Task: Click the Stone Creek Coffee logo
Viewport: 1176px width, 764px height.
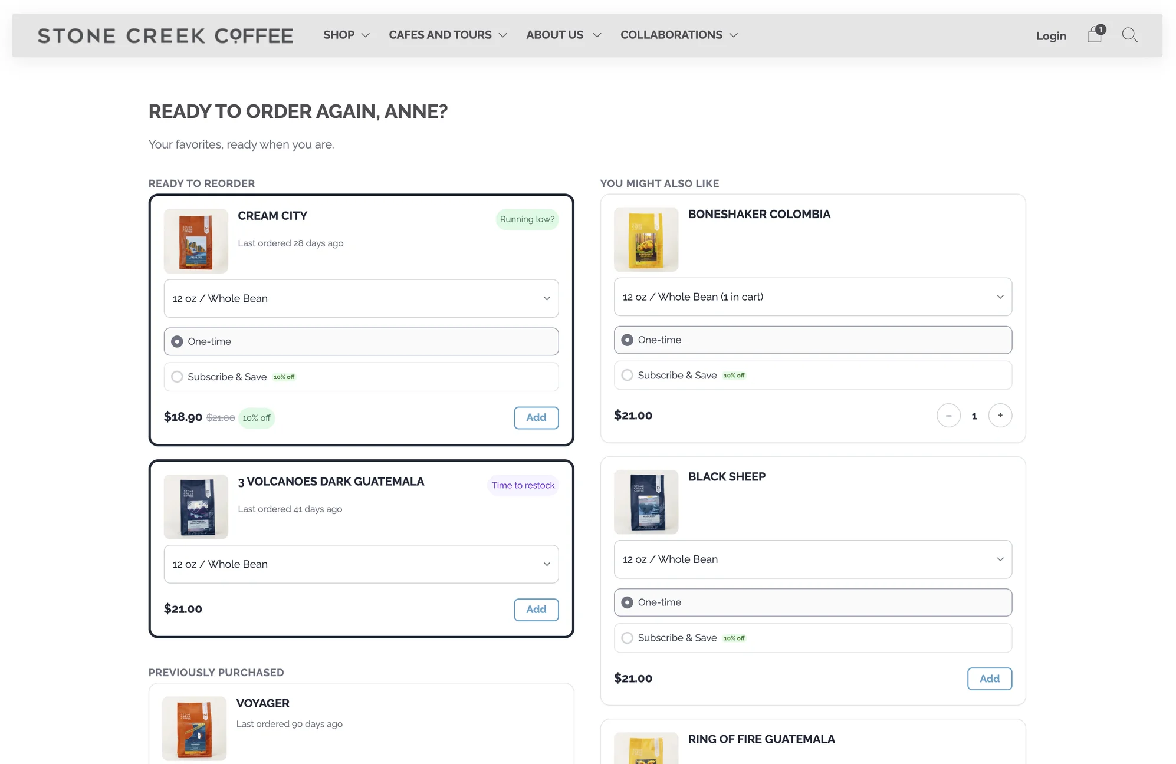Action: [x=165, y=36]
